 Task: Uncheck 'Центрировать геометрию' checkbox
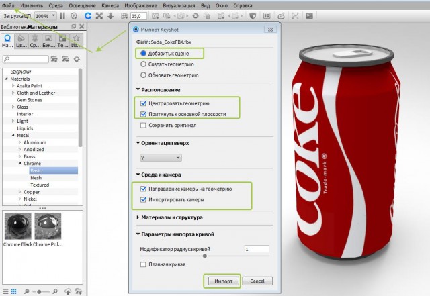click(143, 104)
